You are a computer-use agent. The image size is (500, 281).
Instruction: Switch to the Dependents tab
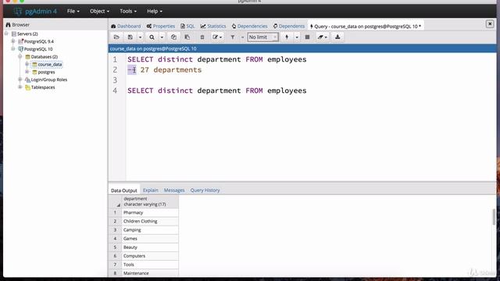(x=289, y=26)
